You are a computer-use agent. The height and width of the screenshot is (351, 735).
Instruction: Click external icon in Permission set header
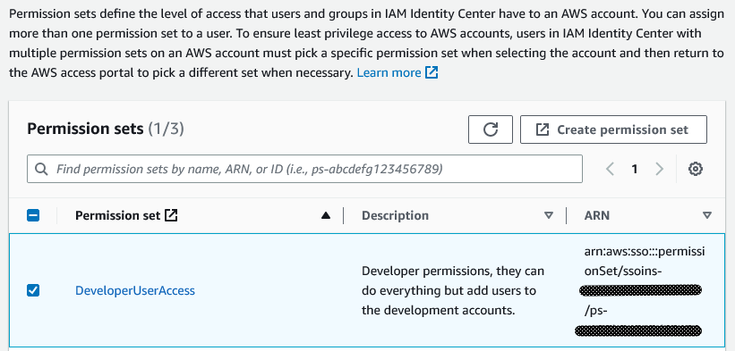pos(172,215)
